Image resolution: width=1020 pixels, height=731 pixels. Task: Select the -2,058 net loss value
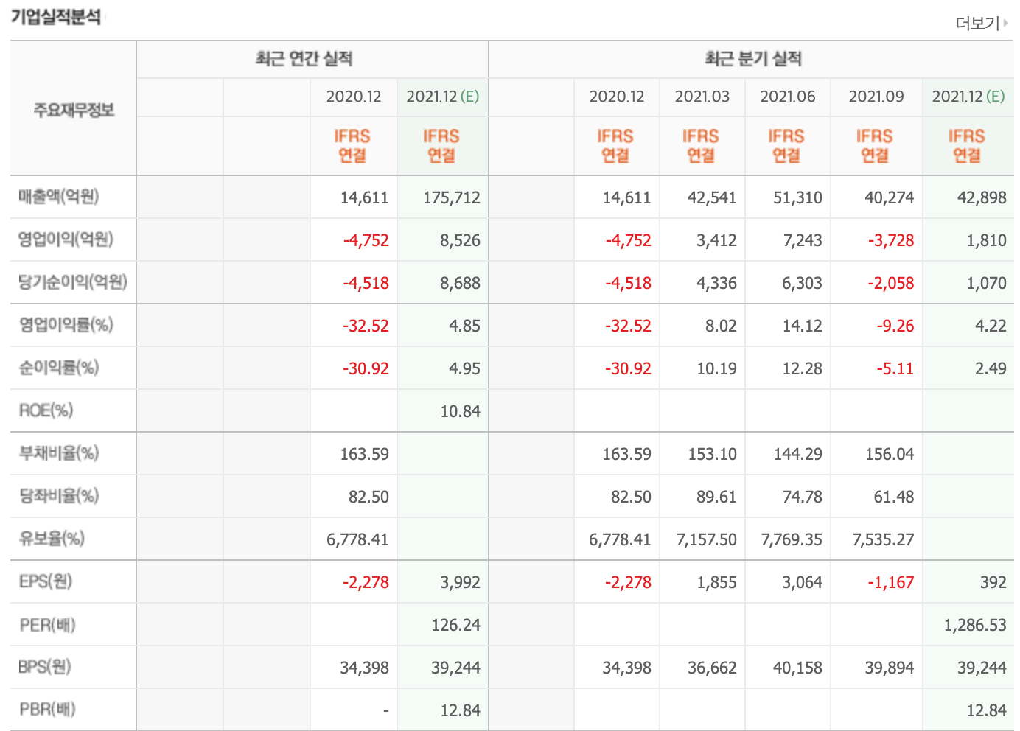coord(890,283)
